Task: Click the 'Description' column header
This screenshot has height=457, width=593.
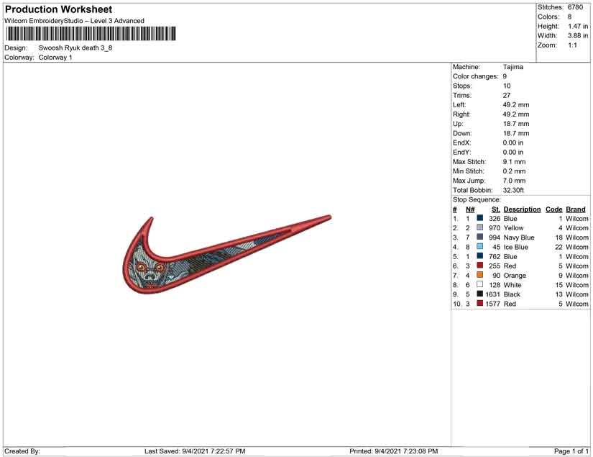Action: click(x=523, y=209)
